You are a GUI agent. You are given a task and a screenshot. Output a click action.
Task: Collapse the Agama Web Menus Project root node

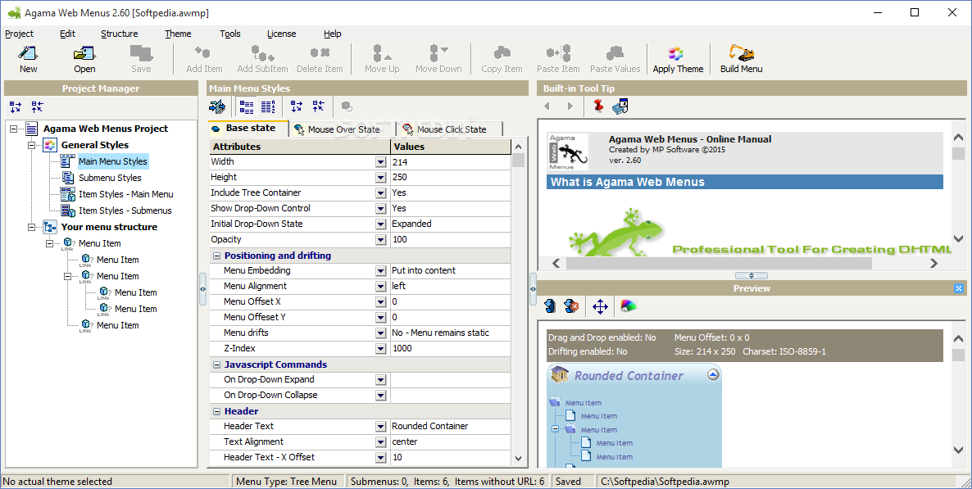(x=14, y=129)
